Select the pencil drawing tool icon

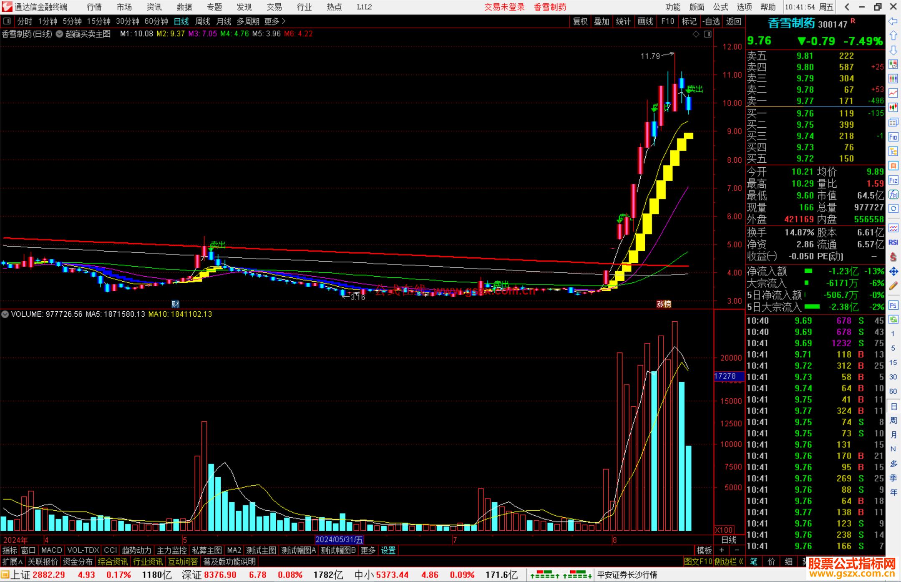coord(893,286)
